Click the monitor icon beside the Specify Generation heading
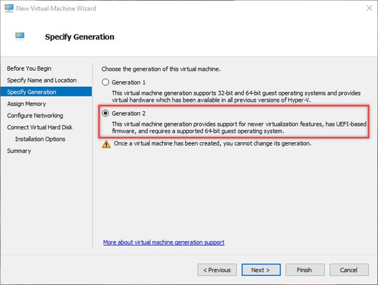 20,37
